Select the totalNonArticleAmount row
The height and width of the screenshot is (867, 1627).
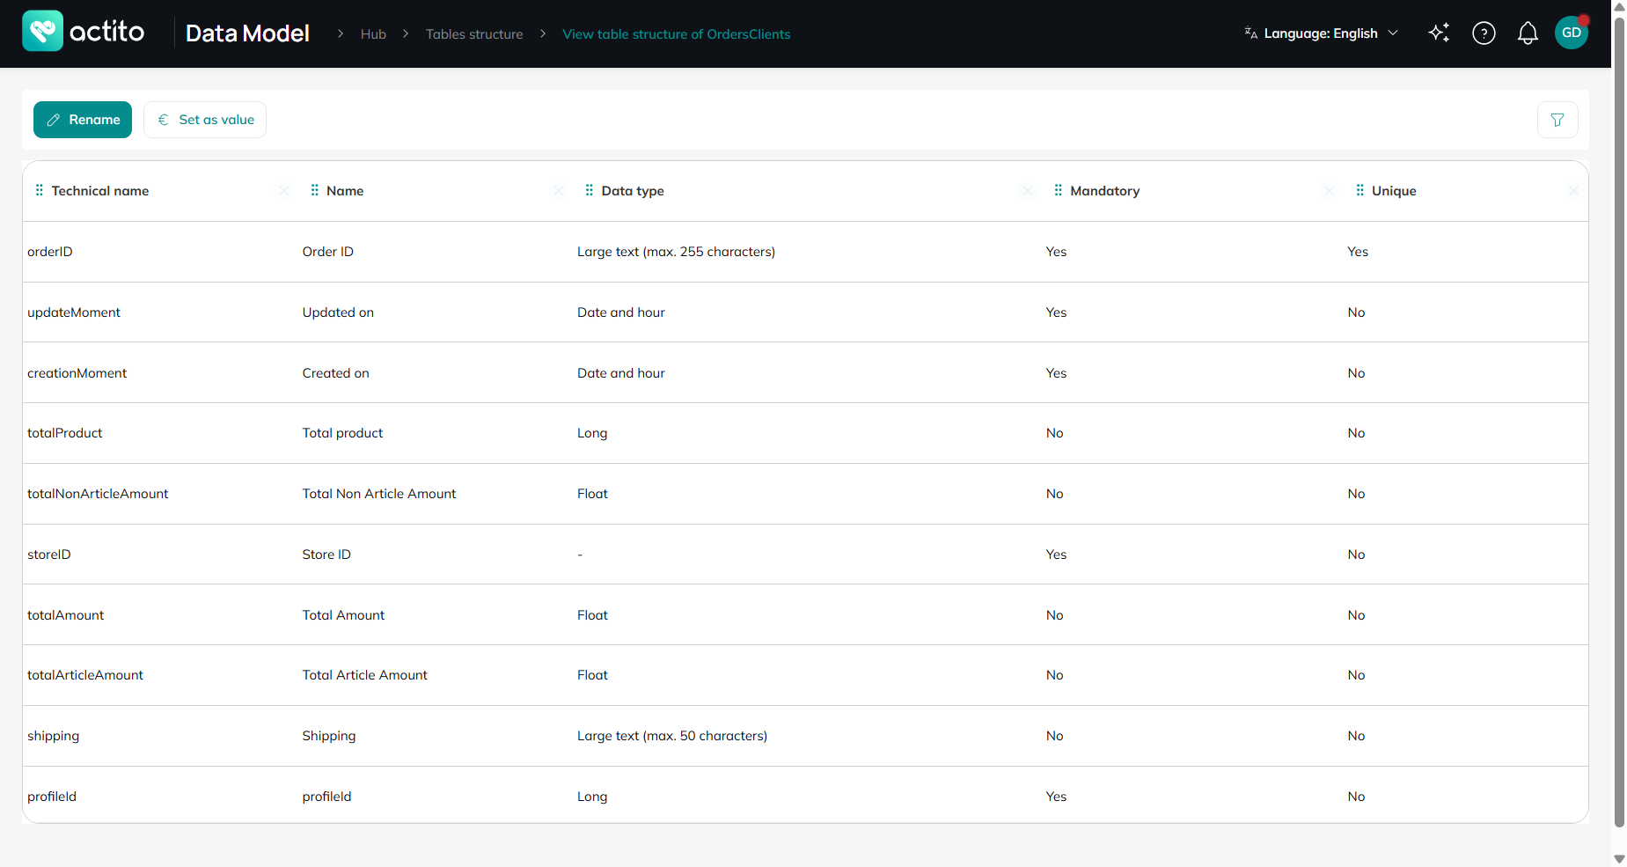pos(805,494)
